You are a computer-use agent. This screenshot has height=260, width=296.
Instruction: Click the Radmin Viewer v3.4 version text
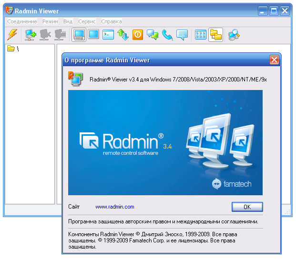click(x=178, y=80)
